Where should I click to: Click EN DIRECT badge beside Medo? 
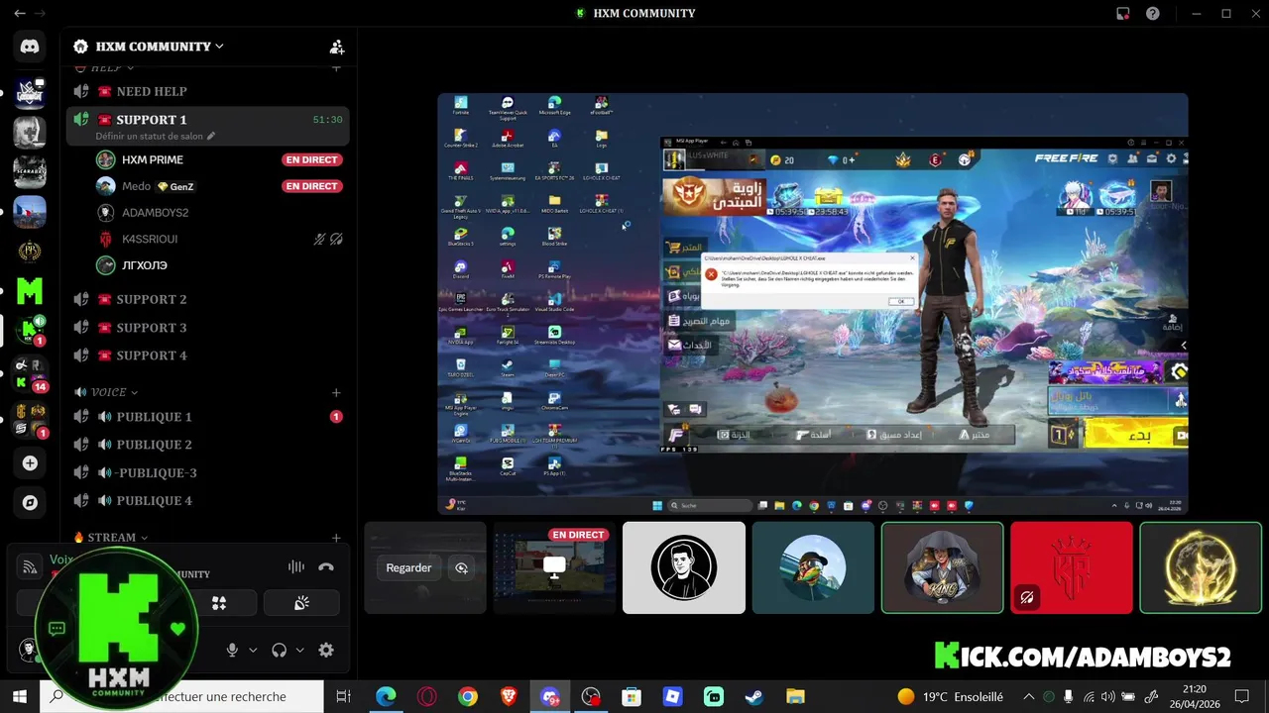tap(312, 186)
